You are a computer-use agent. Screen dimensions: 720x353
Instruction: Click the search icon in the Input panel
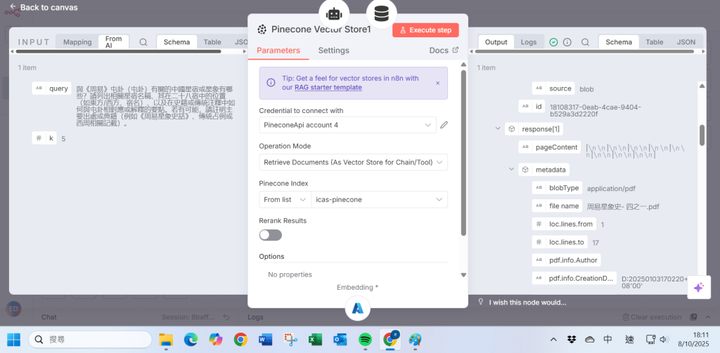click(143, 42)
